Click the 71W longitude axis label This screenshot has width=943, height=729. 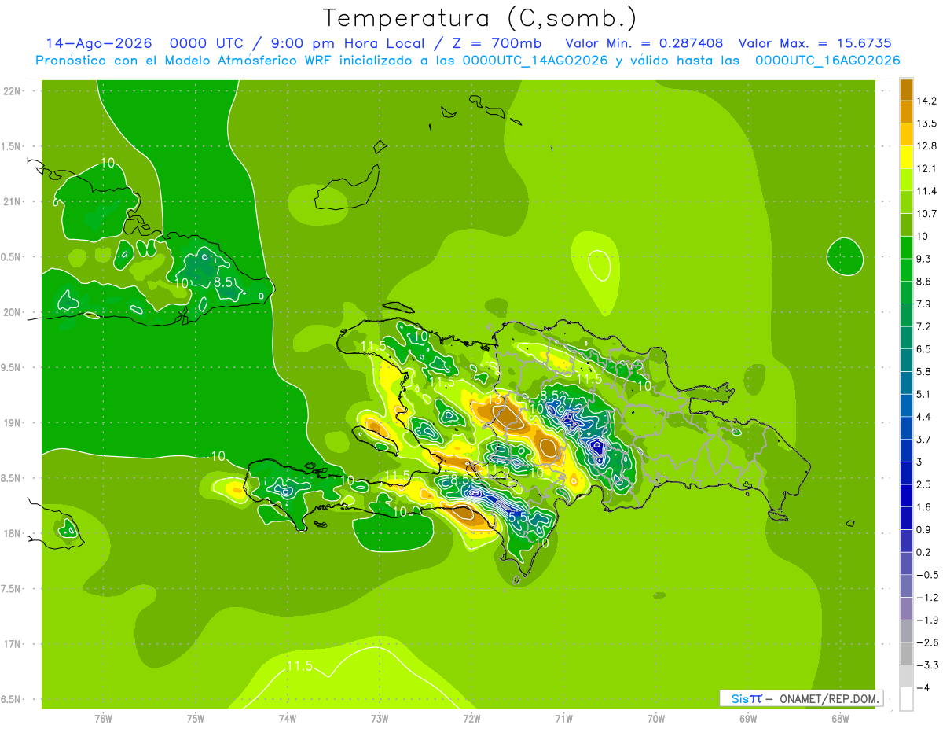click(563, 718)
